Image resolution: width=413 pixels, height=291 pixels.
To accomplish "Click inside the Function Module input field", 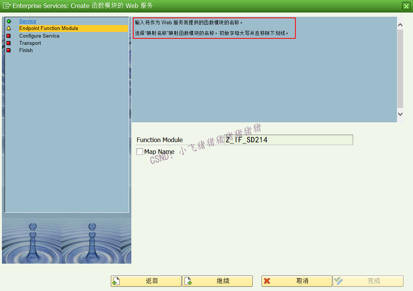I will pos(287,140).
